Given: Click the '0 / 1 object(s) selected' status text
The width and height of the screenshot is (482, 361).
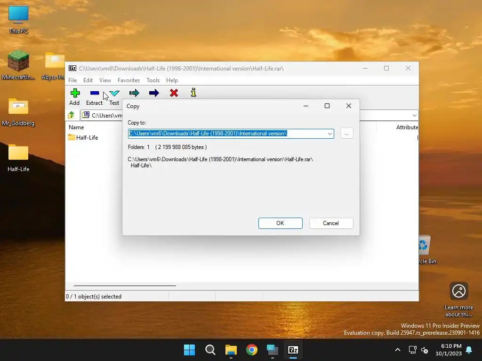Looking at the screenshot, I should 94,297.
